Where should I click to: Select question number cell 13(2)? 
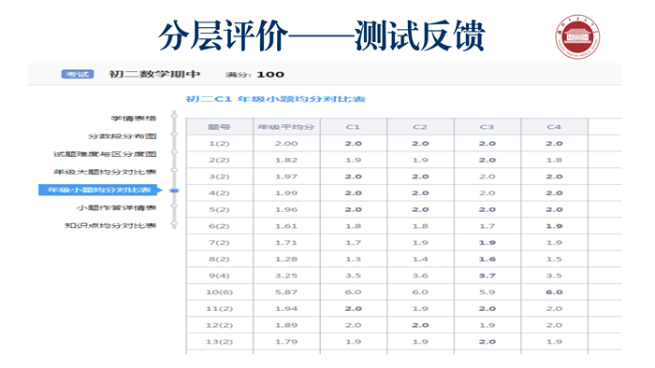tap(219, 342)
